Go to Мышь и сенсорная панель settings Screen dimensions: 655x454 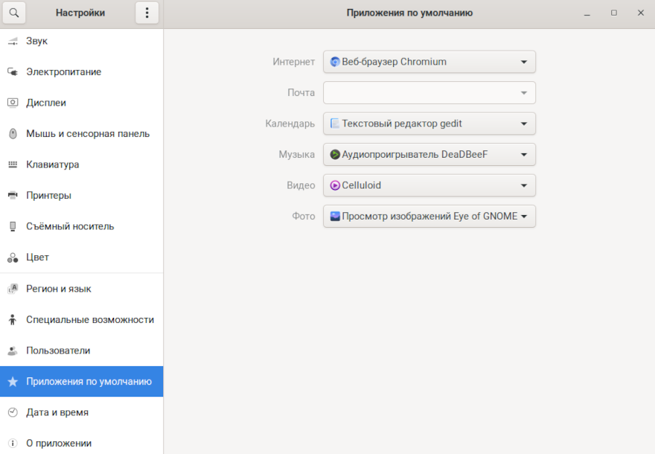(88, 134)
